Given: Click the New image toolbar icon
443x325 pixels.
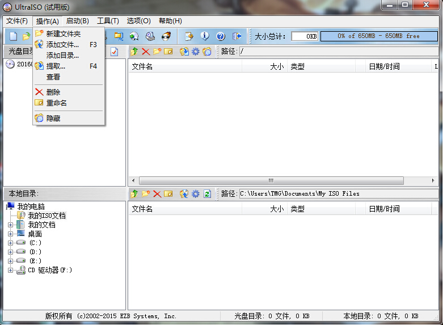Looking at the screenshot, I should [x=13, y=36].
